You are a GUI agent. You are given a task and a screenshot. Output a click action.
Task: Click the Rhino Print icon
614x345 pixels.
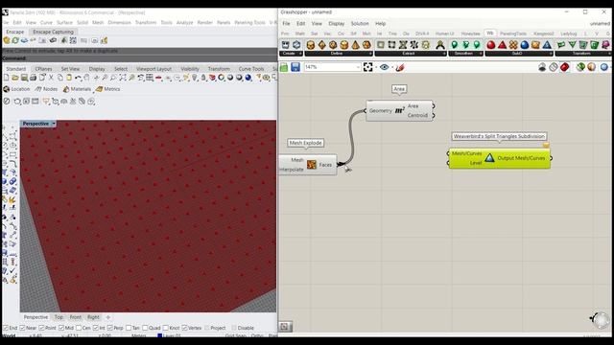[x=34, y=78]
